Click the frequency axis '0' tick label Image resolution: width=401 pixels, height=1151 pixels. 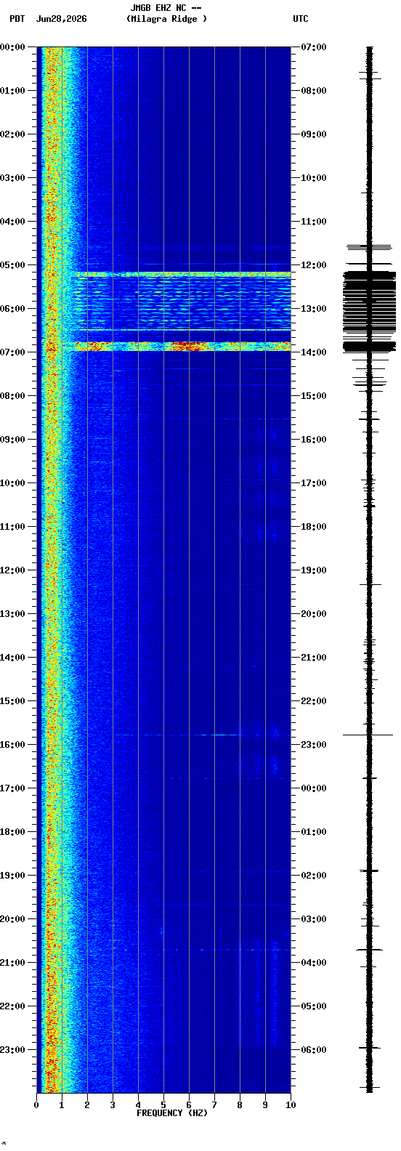pyautogui.click(x=36, y=1105)
